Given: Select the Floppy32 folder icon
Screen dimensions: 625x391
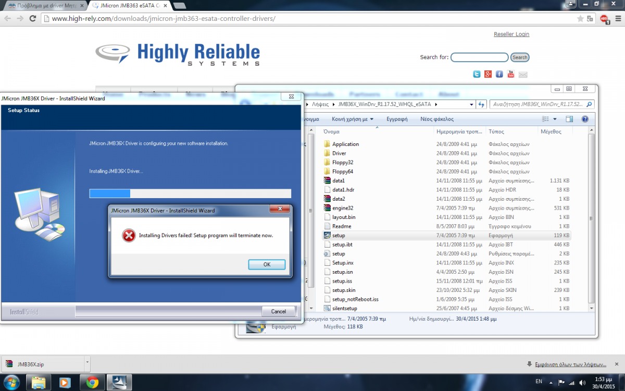Looking at the screenshot, I should pyautogui.click(x=327, y=162).
